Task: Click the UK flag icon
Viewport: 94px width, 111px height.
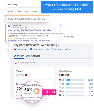Action: click(x=60, y=95)
